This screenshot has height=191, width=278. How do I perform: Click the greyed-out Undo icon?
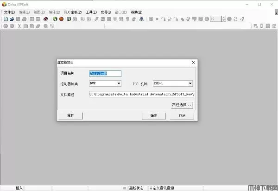click(6, 26)
